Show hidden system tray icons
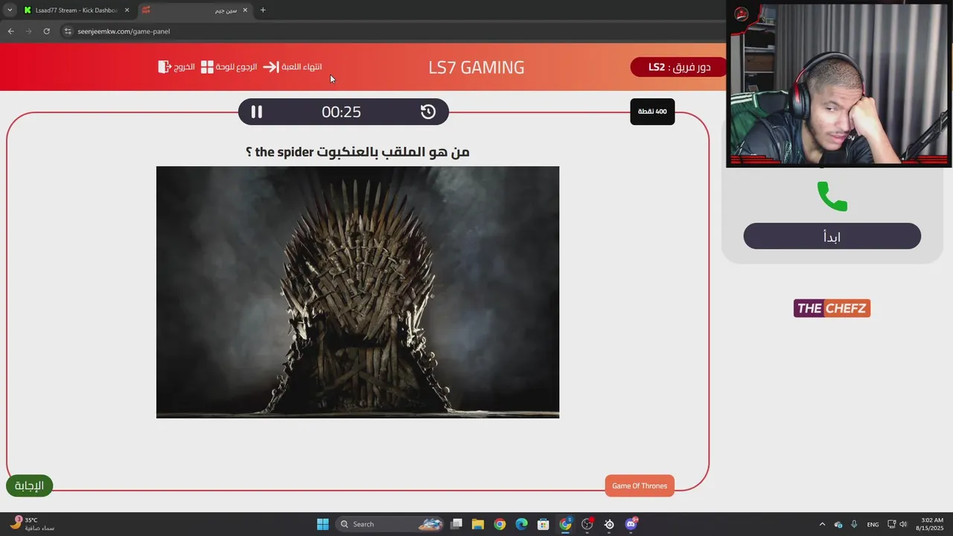Screen dimensions: 953x536 click(822, 524)
